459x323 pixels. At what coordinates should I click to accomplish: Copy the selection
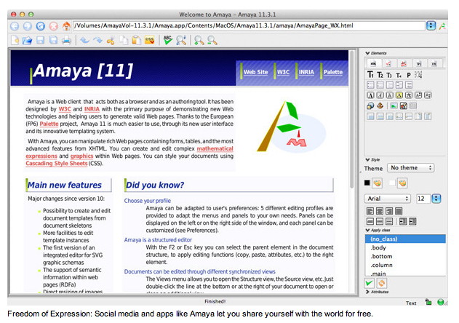point(124,40)
